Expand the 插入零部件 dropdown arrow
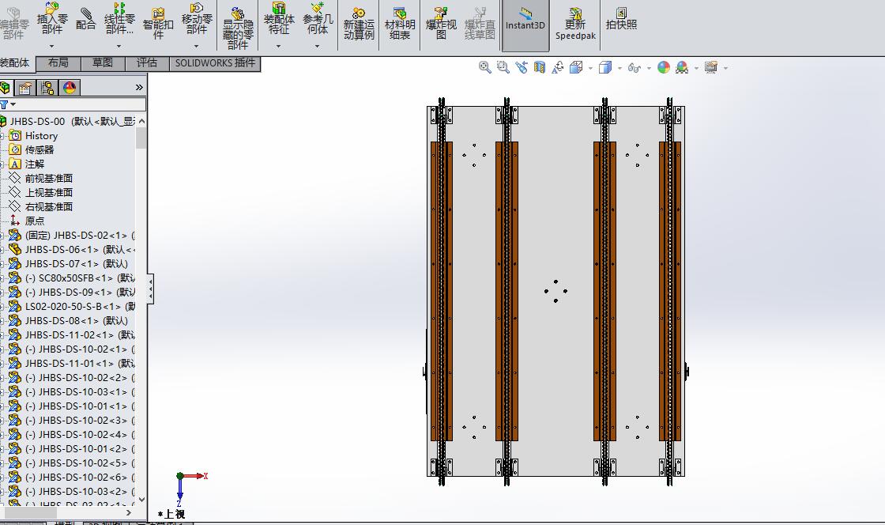This screenshot has height=525, width=885. [52, 47]
